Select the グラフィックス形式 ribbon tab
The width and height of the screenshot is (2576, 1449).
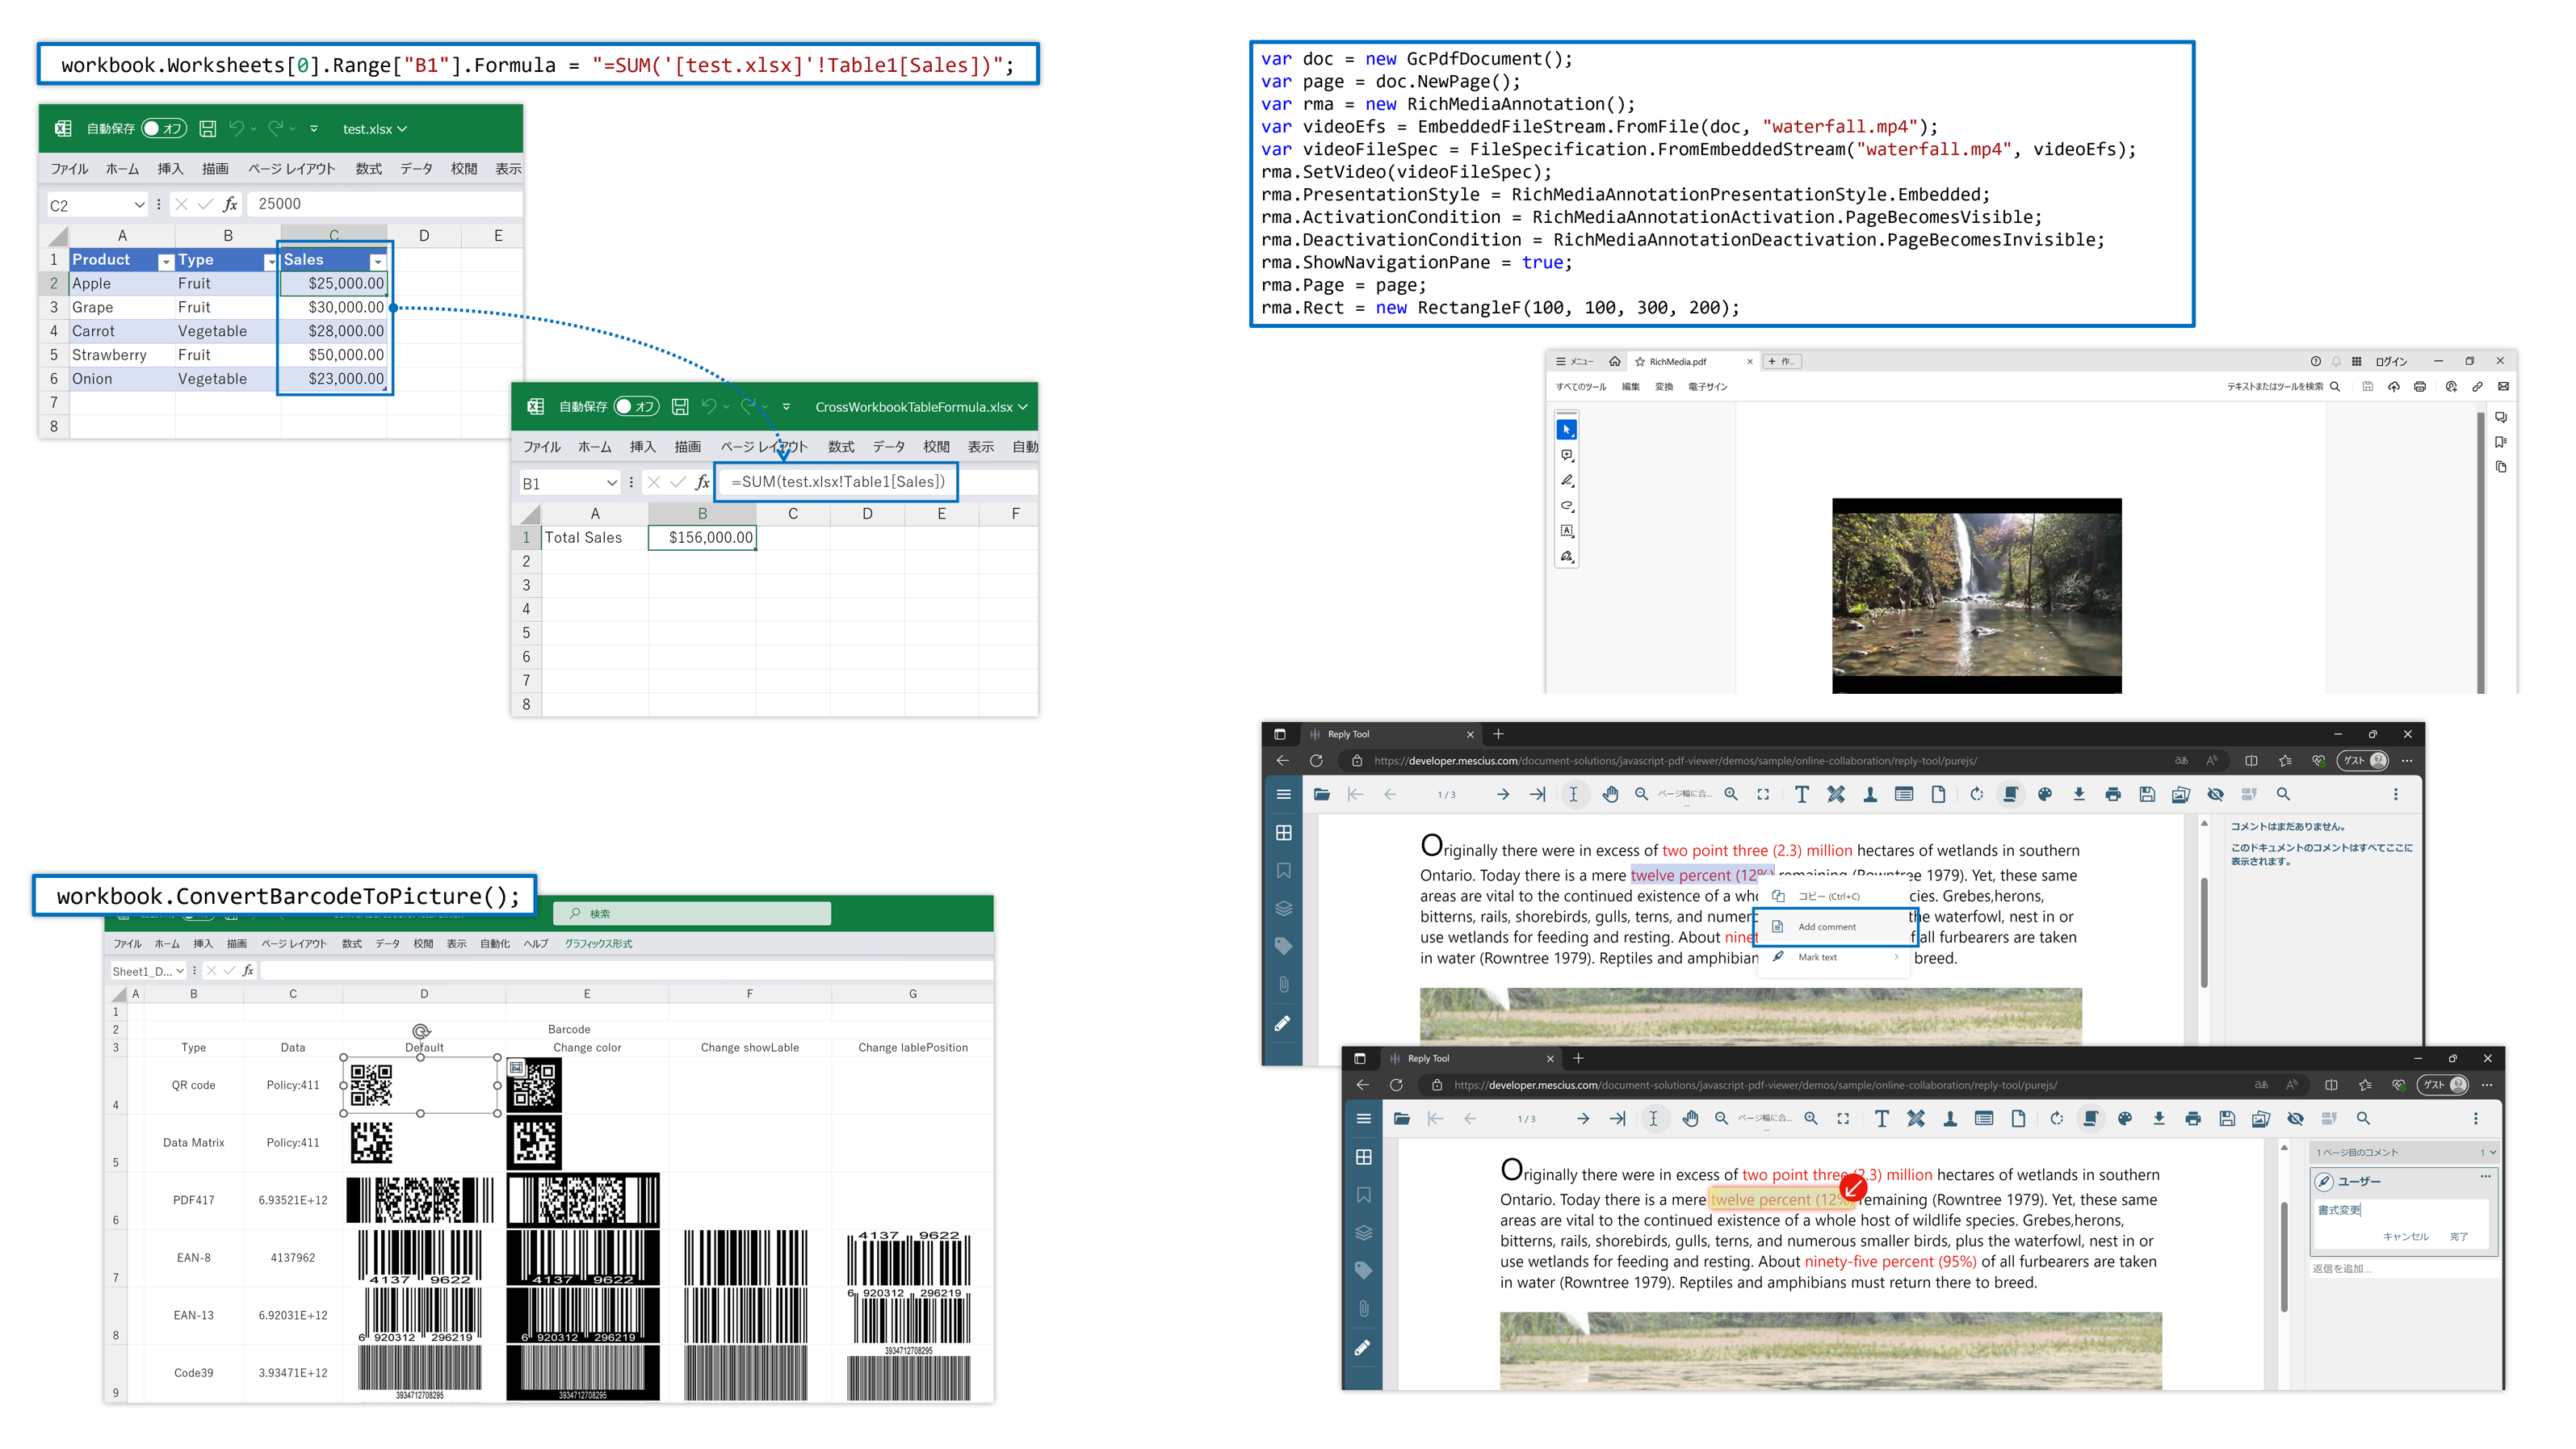pos(598,943)
